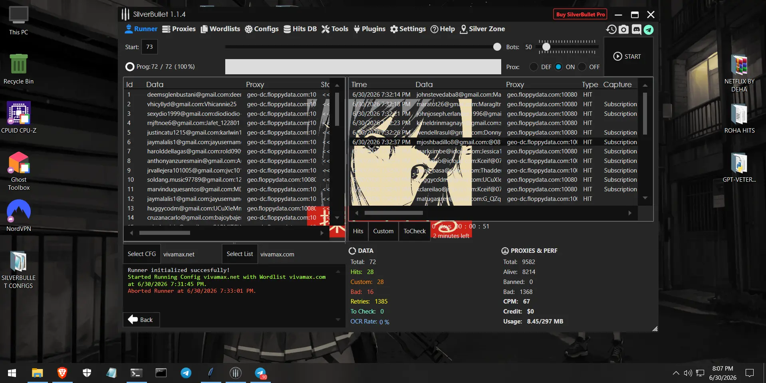Click the history clock icon in the header
766x383 pixels.
tap(611, 30)
